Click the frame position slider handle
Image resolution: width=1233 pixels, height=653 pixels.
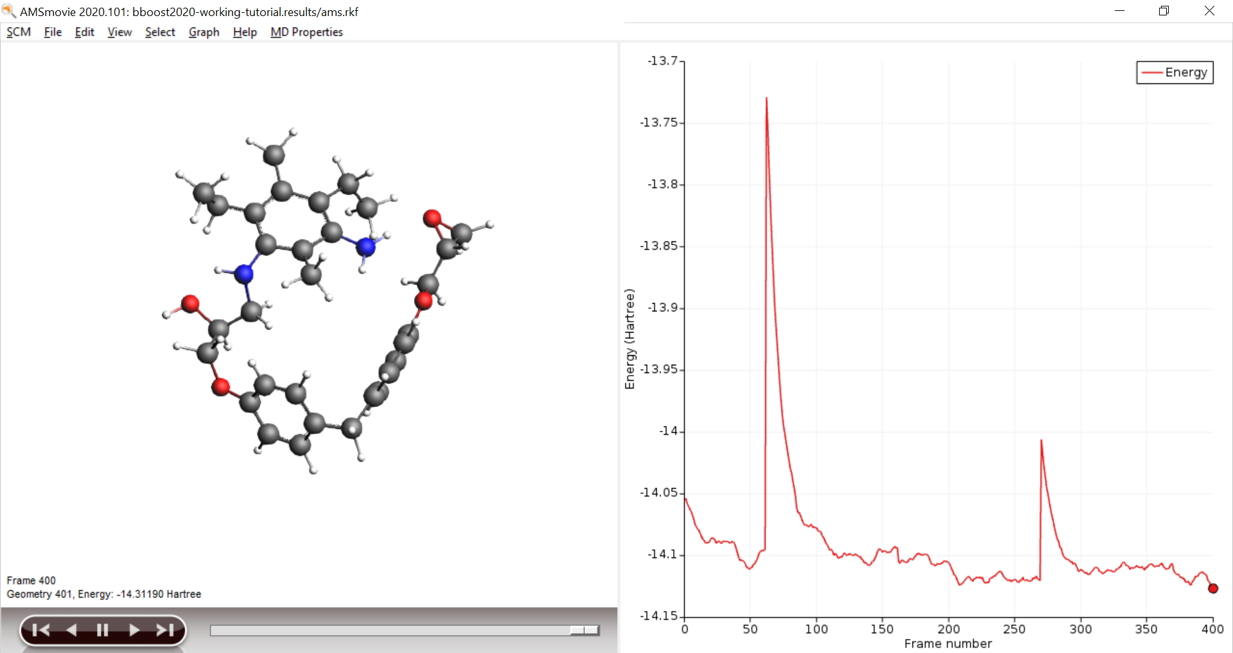click(584, 631)
